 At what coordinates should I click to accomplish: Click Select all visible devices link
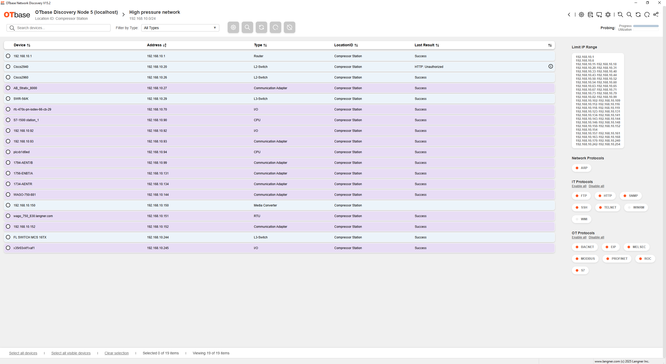(71, 353)
